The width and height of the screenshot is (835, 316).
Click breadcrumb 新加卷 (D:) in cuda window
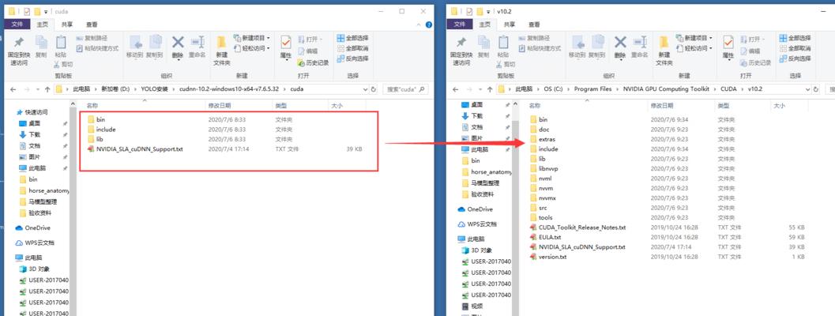(117, 89)
